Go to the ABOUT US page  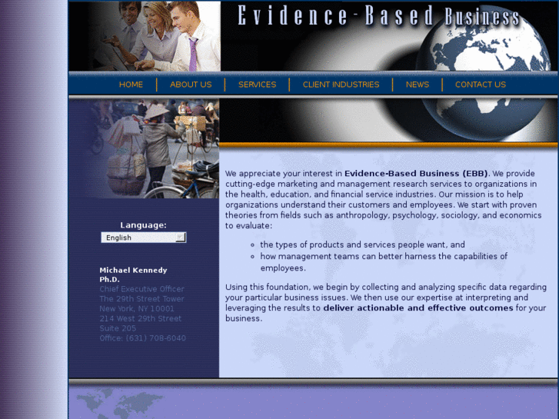(x=191, y=85)
